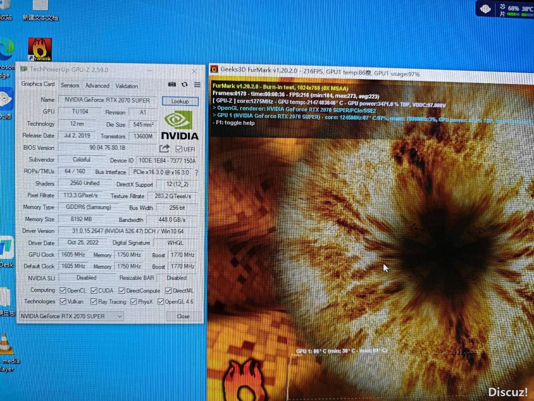Viewport: 534px width, 401px height.
Task: Expand the GPU selection dropdown
Action: point(120,316)
